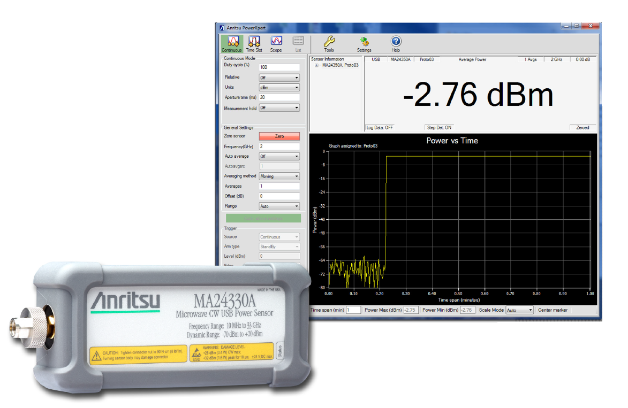The image size is (628, 408).
Task: Click the Zeroed status label
Action: tap(582, 128)
